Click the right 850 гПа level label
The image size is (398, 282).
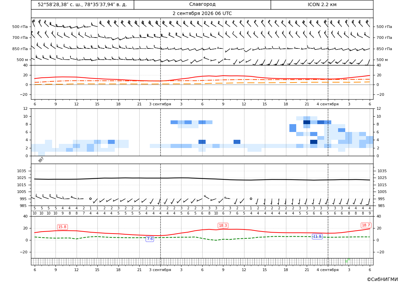click(x=384, y=49)
